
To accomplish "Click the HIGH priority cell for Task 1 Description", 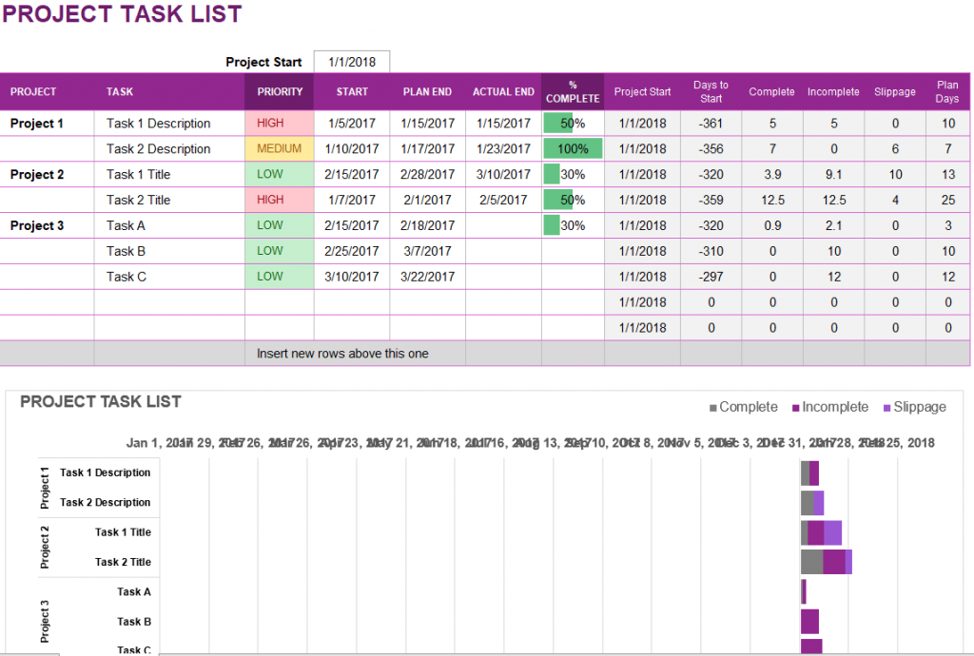I will point(279,123).
